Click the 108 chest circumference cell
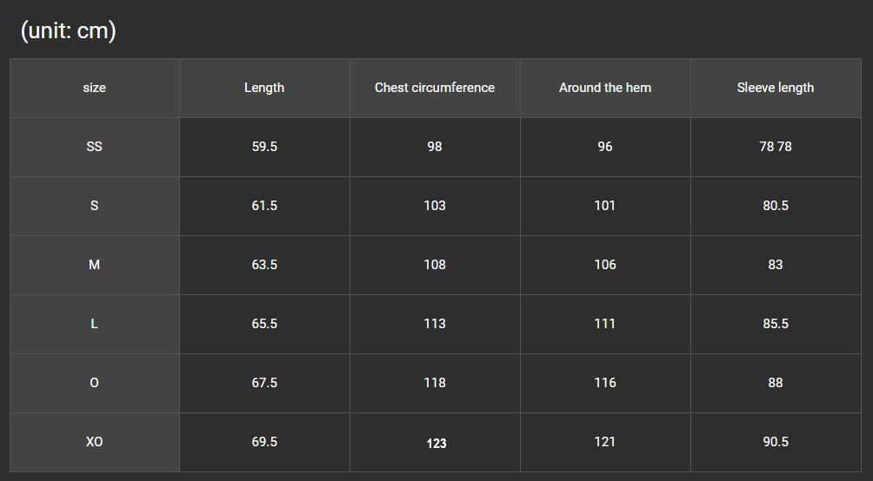Screen dimensions: 873x481 pos(435,265)
